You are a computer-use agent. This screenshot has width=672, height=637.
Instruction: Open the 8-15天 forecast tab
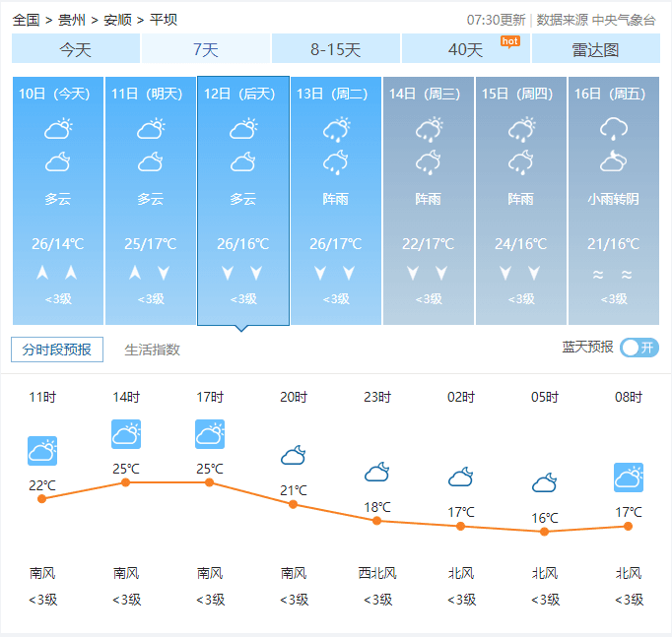(336, 49)
